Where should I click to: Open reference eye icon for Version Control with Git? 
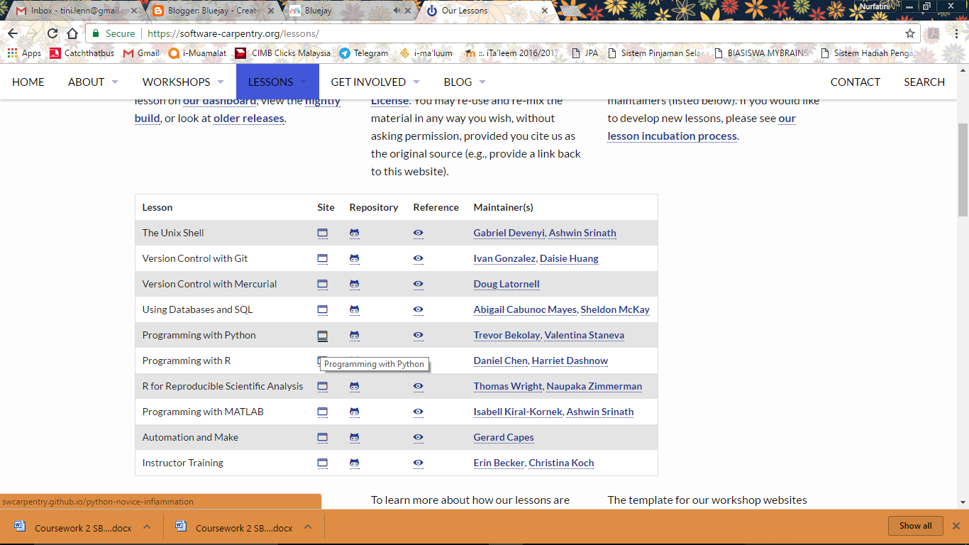(x=418, y=258)
